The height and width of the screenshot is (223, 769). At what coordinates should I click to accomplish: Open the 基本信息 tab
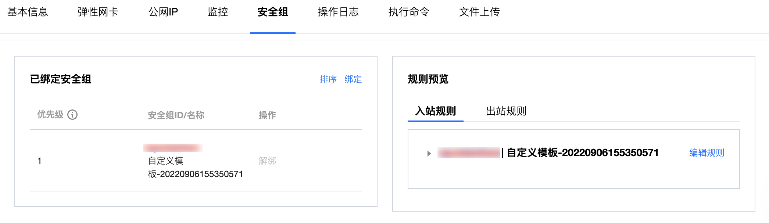click(28, 12)
